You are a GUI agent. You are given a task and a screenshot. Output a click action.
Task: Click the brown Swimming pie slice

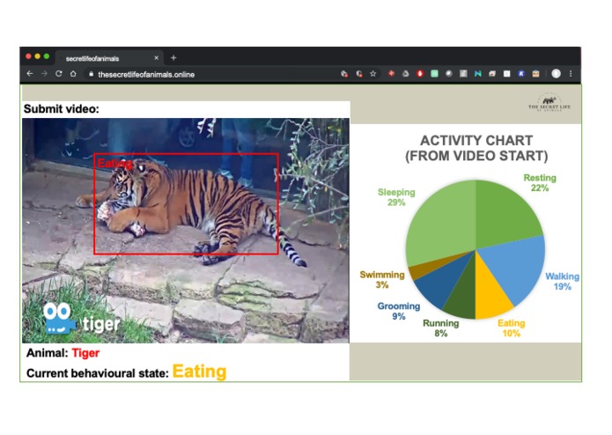(x=424, y=269)
